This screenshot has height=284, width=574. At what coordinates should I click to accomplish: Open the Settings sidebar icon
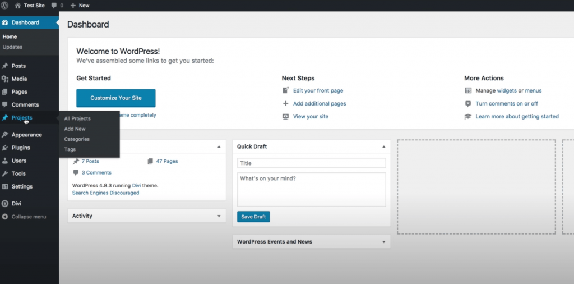4,186
